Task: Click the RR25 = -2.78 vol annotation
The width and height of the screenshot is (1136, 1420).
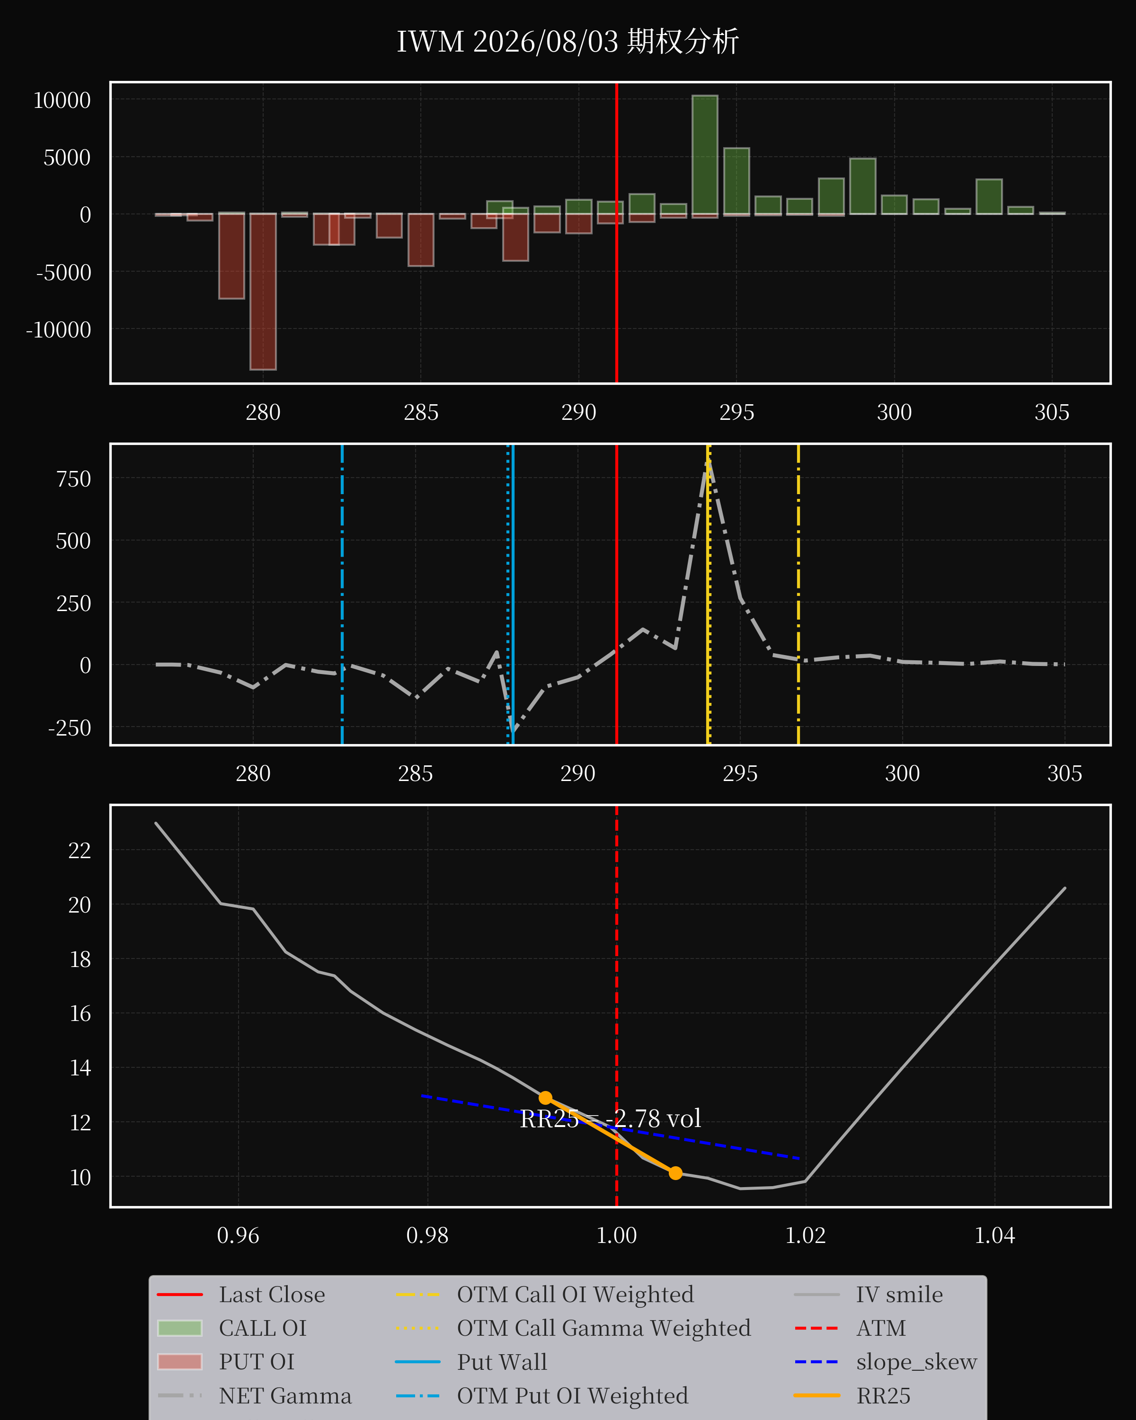Action: pyautogui.click(x=610, y=1118)
